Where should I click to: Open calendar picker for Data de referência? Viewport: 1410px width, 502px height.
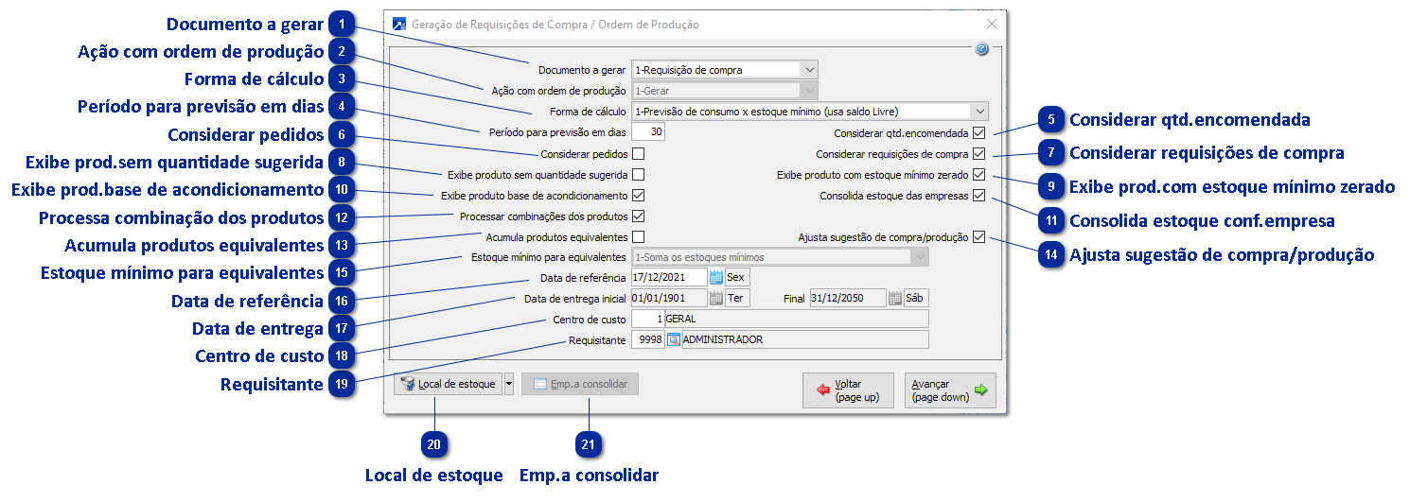point(716,277)
